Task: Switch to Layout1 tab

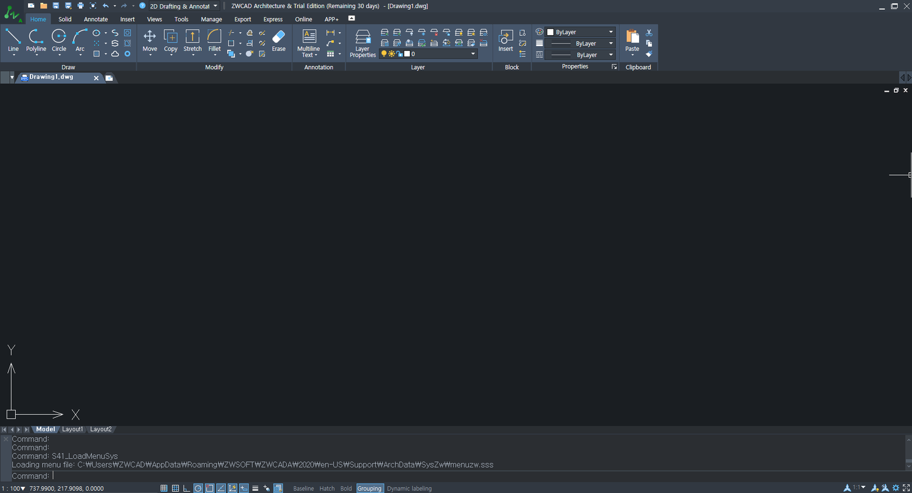Action: 72,429
